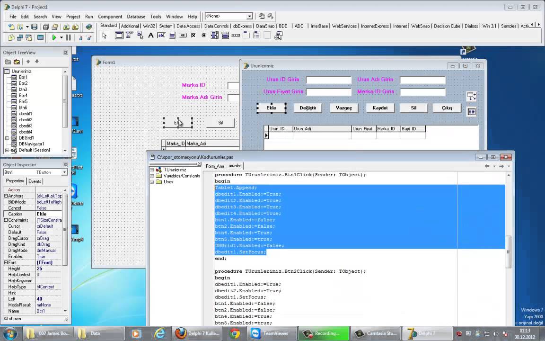Viewport: 545px width, 341px height.
Task: Click the Save All toolbar icon
Action: (46, 27)
